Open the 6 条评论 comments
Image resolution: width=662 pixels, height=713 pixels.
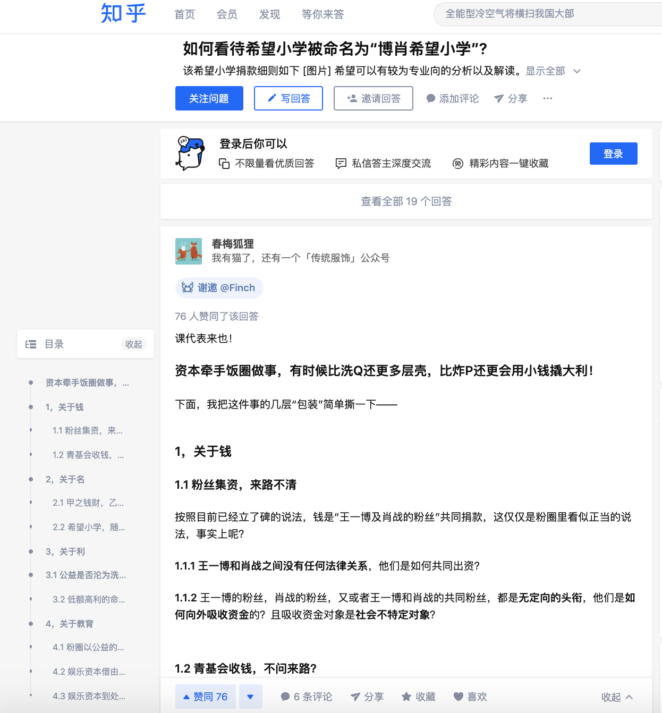pos(307,697)
